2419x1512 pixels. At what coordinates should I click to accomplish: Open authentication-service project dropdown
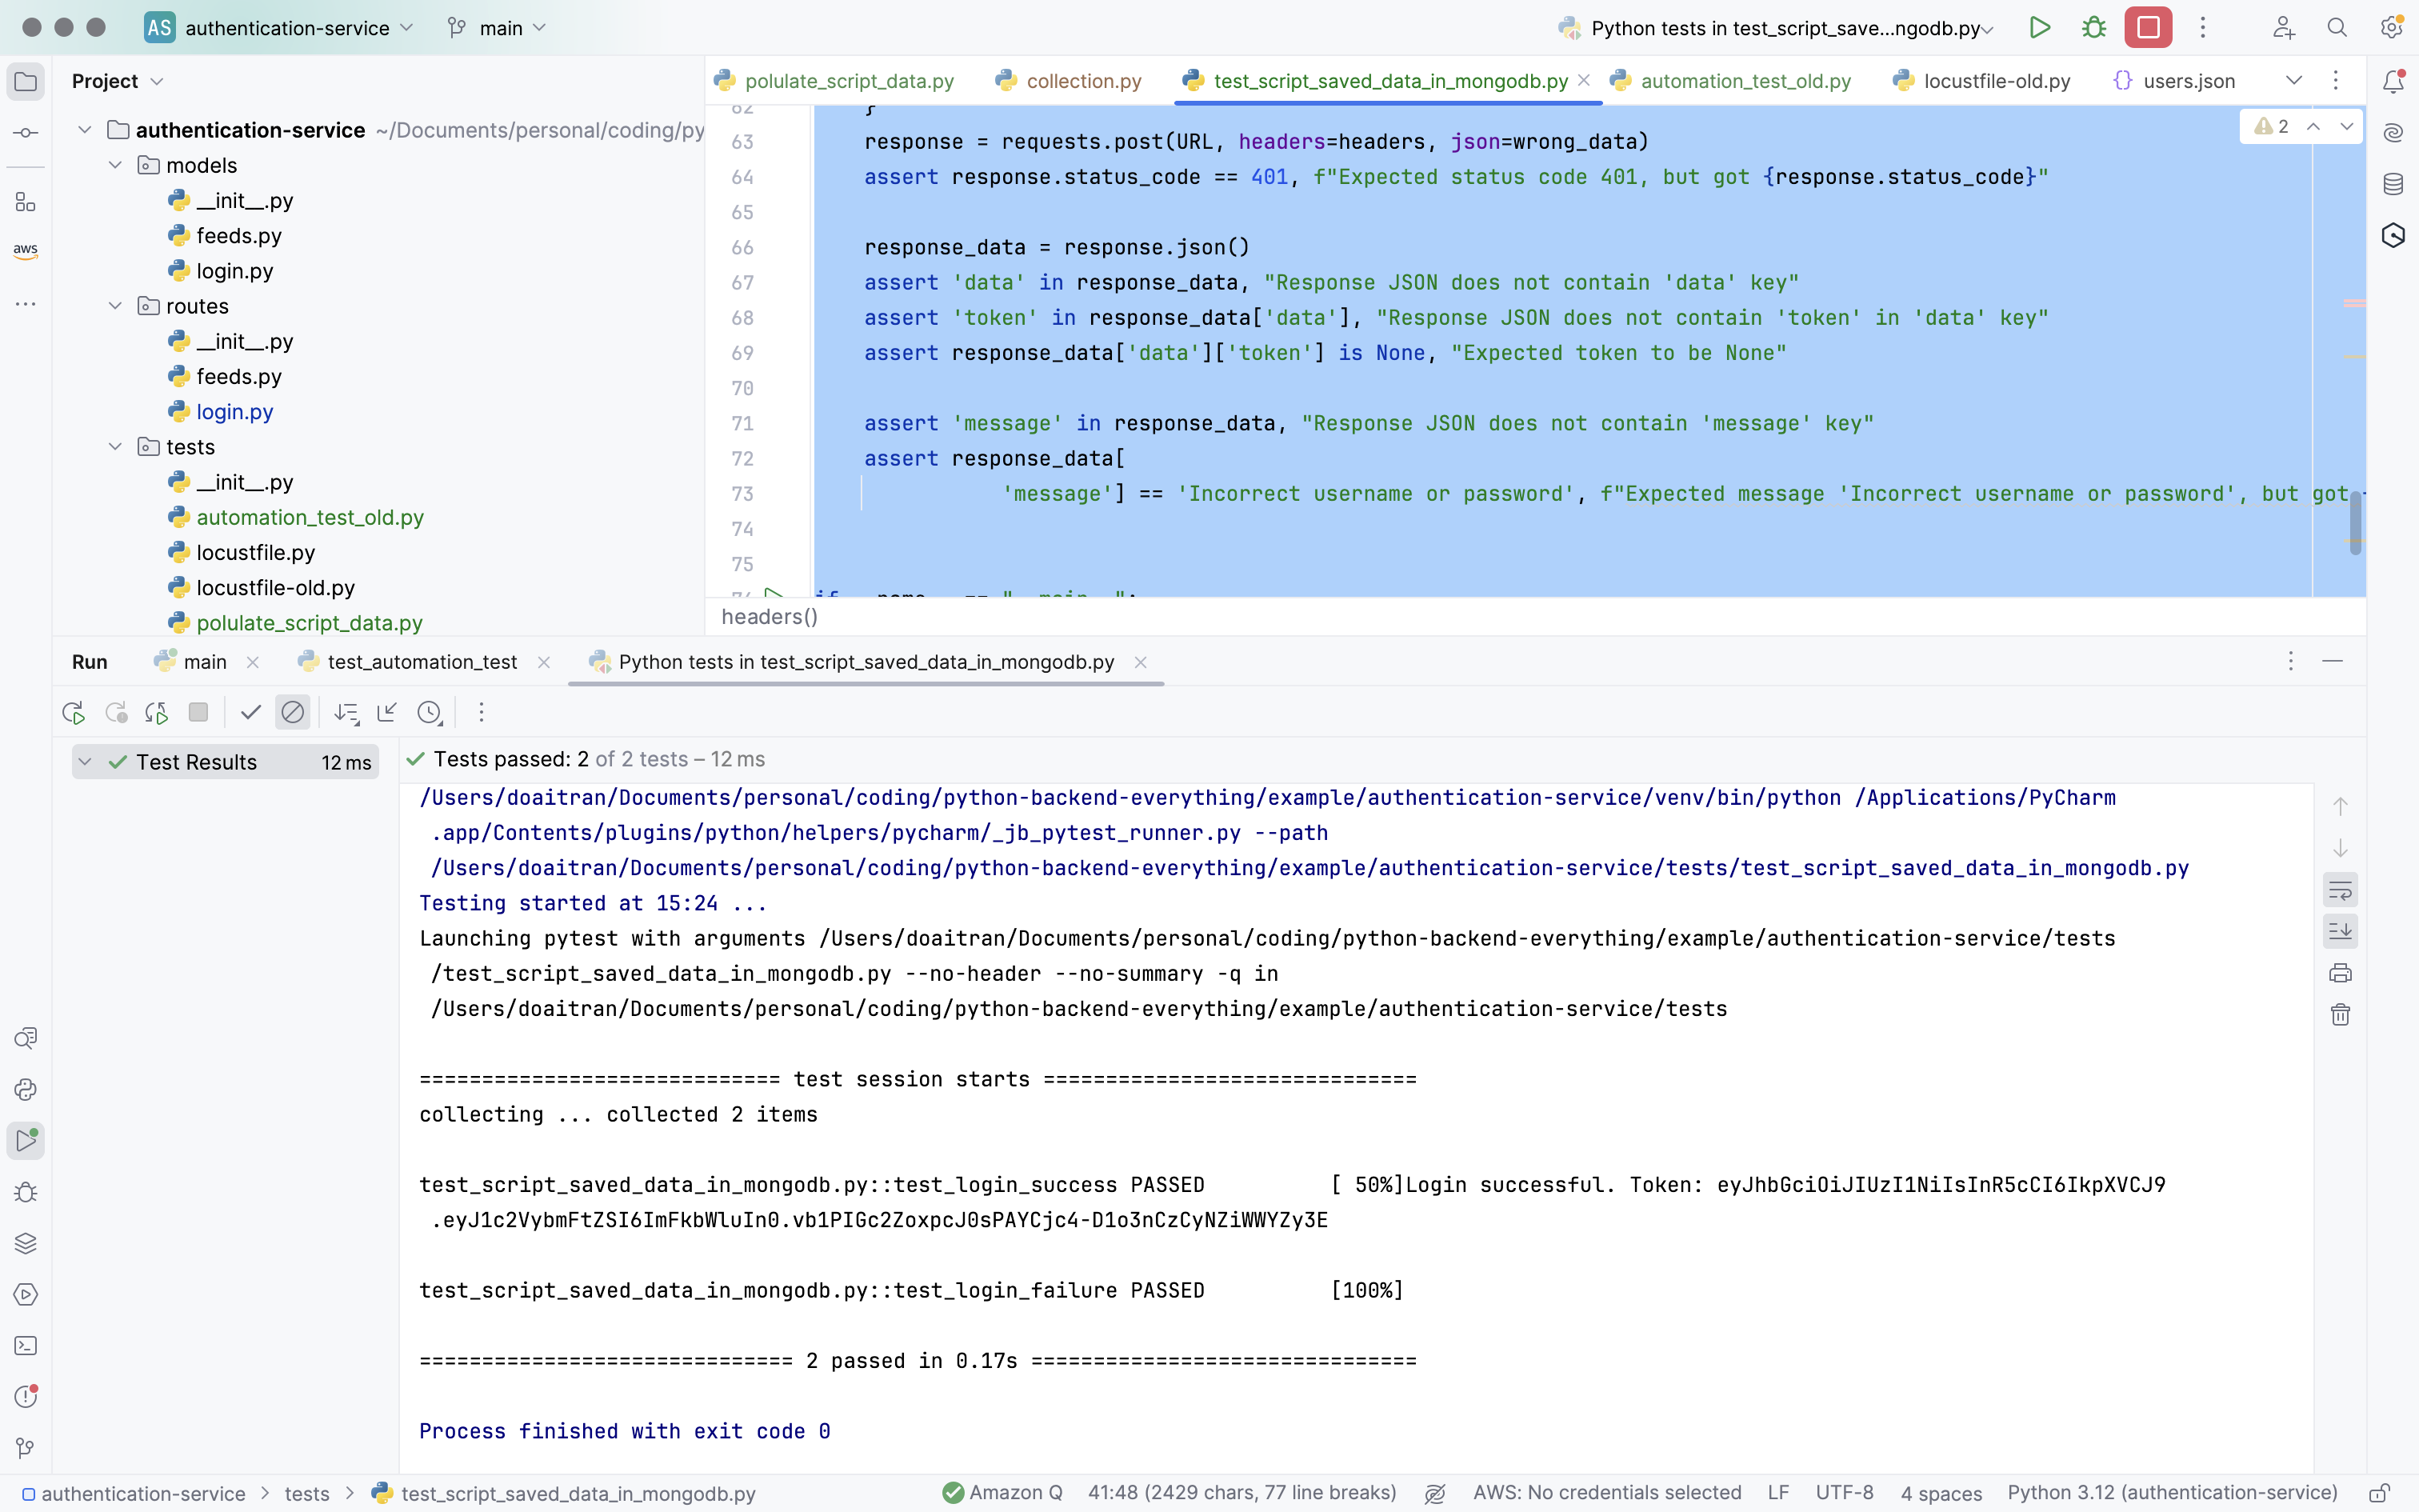tap(279, 28)
